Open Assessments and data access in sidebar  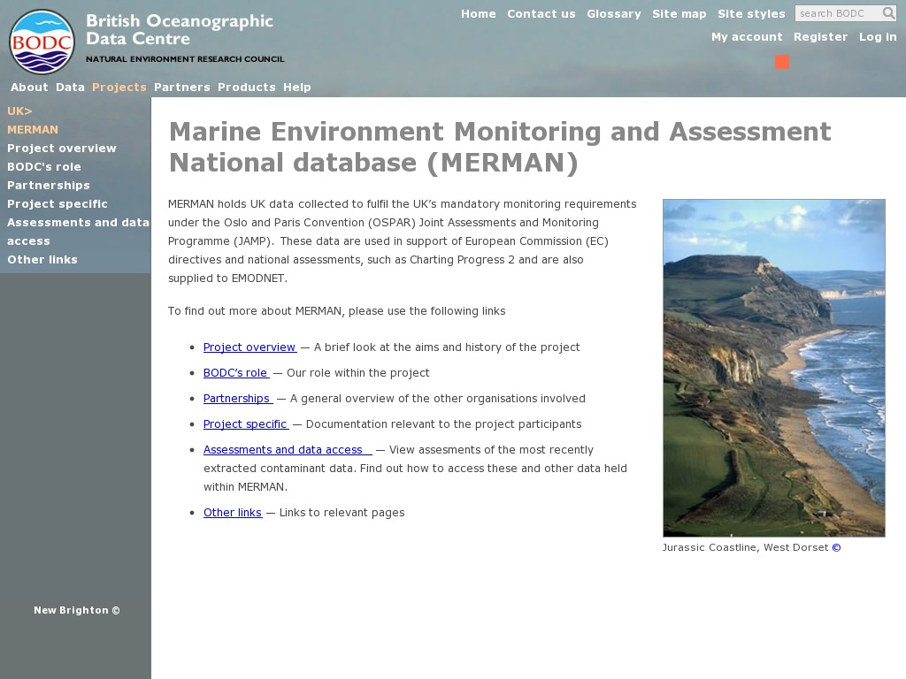click(x=78, y=232)
